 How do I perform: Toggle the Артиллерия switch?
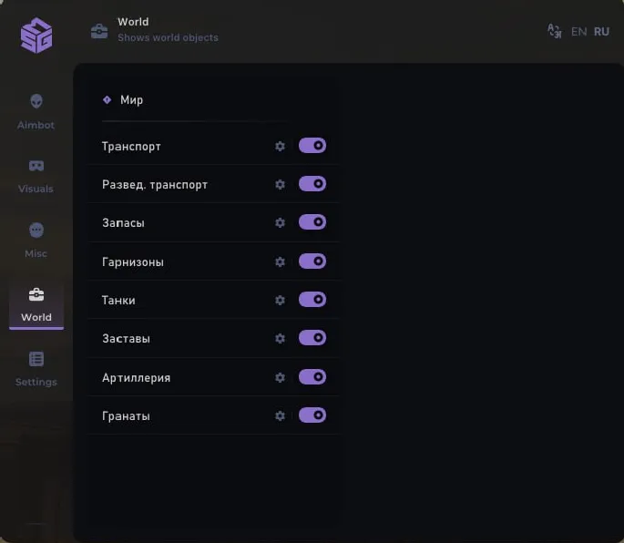pyautogui.click(x=312, y=377)
